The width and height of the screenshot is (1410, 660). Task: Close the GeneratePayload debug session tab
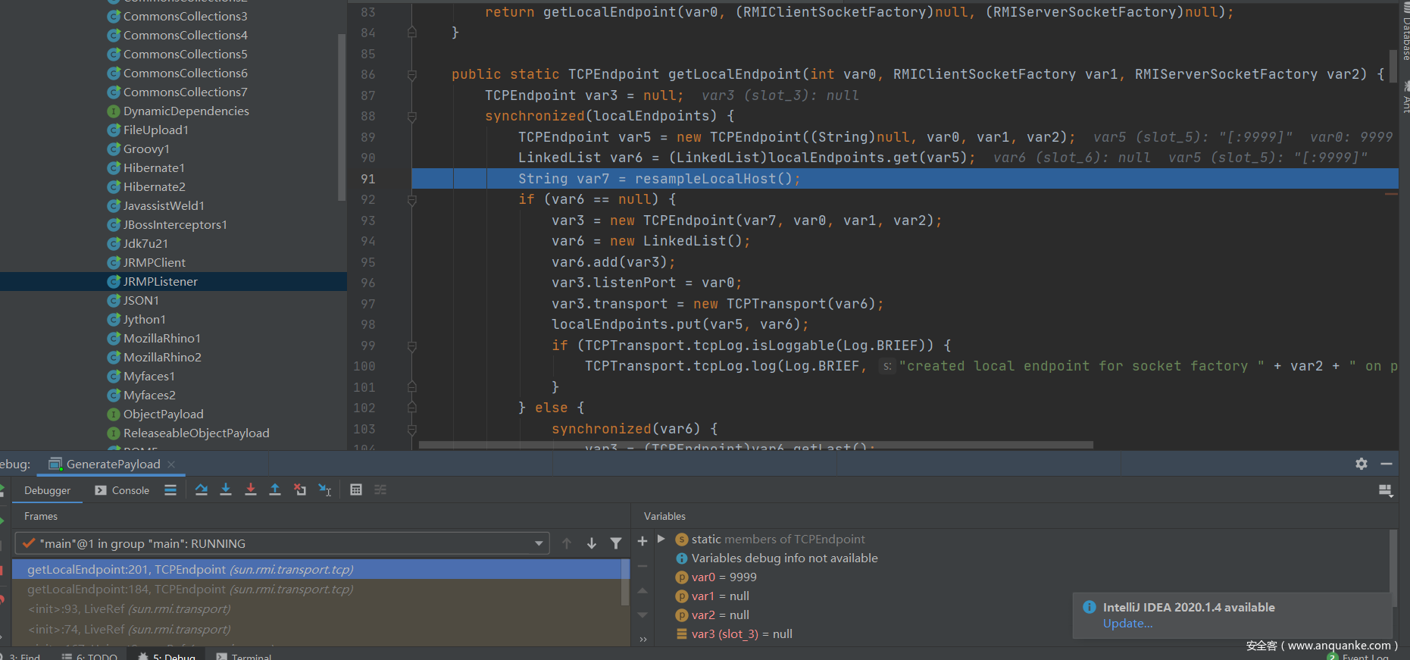click(x=171, y=464)
